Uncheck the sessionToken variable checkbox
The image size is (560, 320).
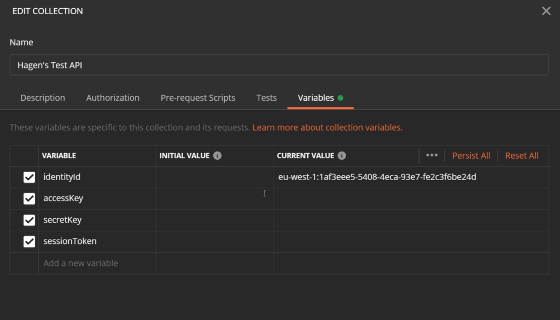[x=30, y=241]
